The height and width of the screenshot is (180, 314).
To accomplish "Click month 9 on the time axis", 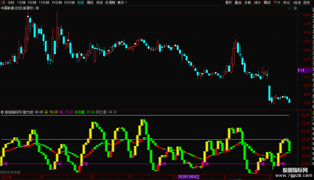I will 42,177.
